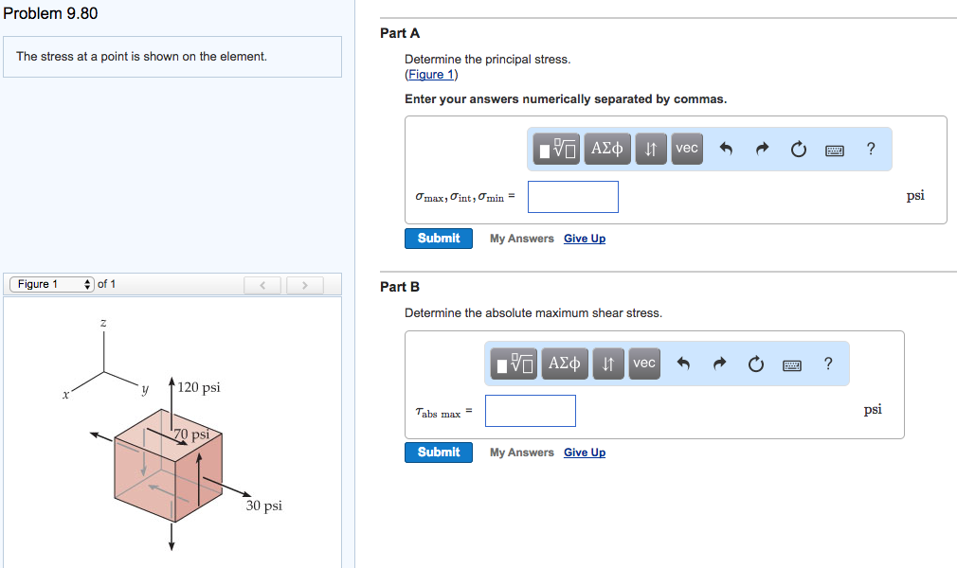
Task: Click the Part B heading
Action: coord(400,287)
